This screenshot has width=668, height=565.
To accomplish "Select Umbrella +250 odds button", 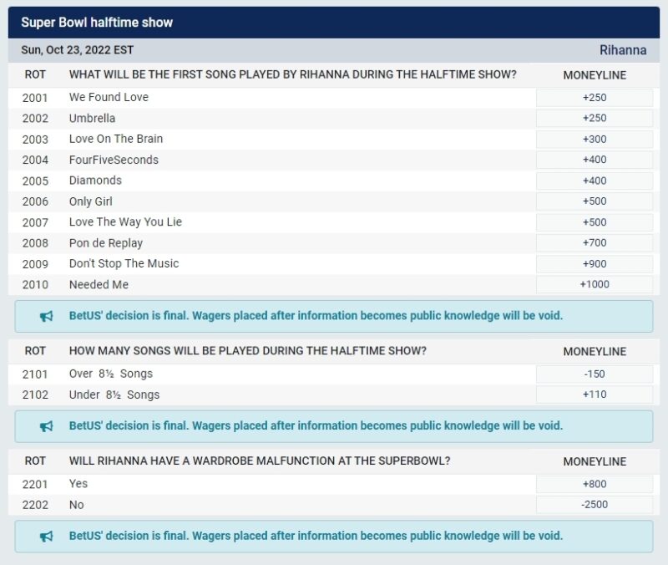I will (595, 119).
